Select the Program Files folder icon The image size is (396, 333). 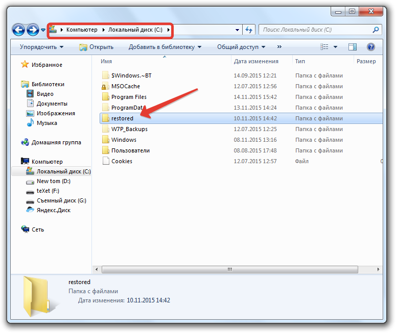105,97
